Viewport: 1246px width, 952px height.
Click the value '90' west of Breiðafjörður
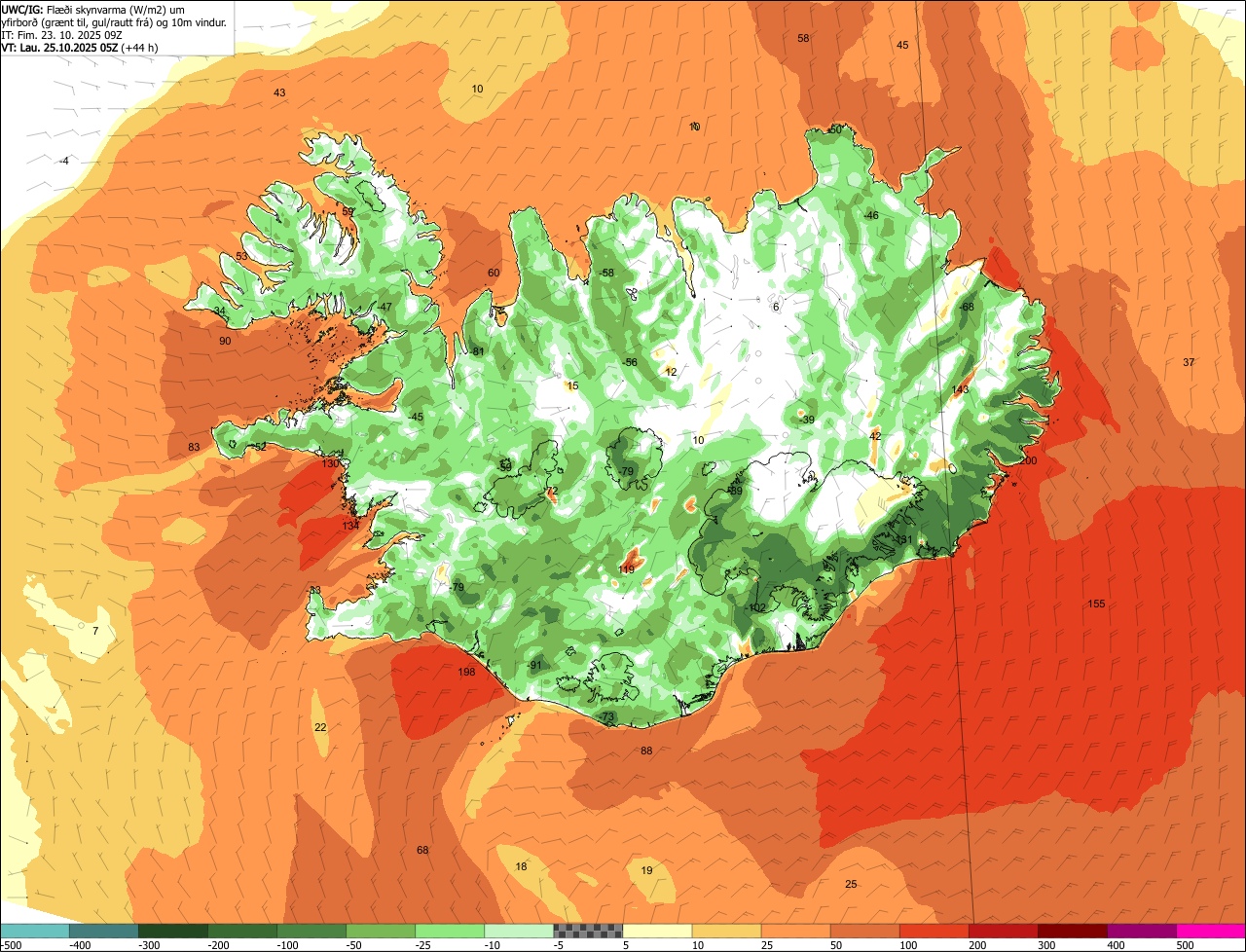225,342
